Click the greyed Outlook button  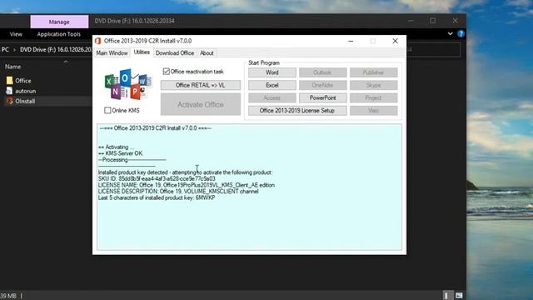(x=322, y=72)
